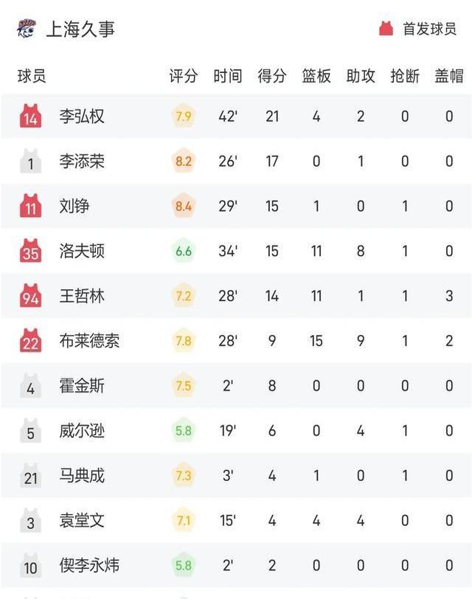Click the red starter jersey legend icon
Viewport: 472px width, 599px height.
(x=386, y=29)
